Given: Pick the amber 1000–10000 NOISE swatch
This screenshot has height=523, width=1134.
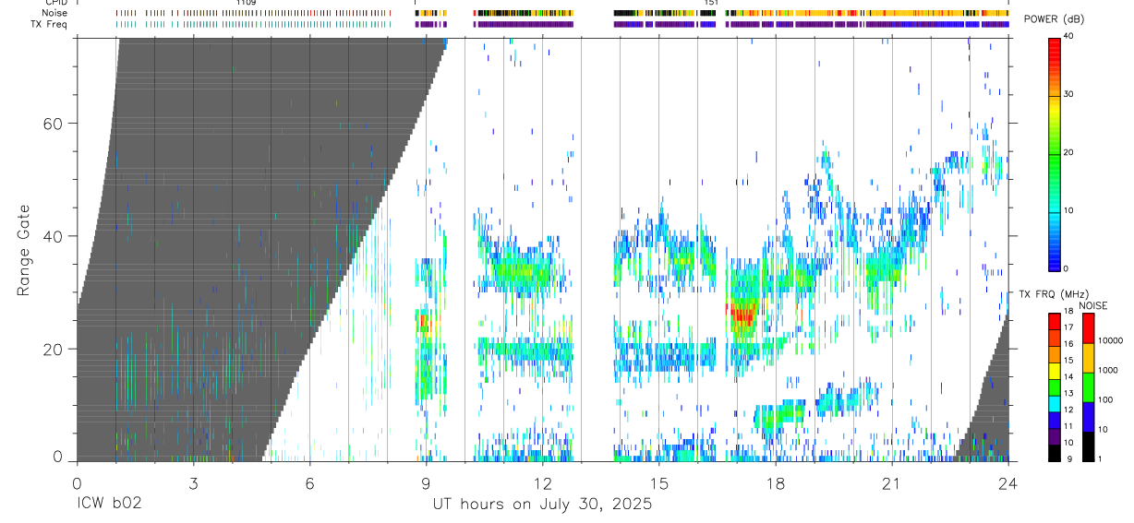Looking at the screenshot, I should pyautogui.click(x=1087, y=358).
